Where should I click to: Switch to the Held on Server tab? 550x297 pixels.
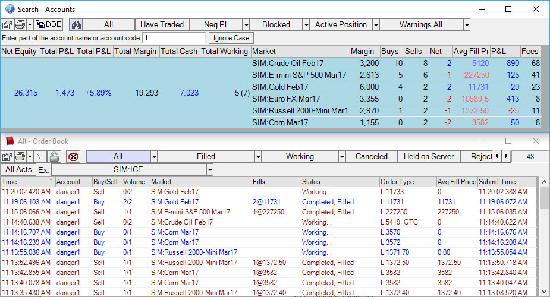[x=429, y=157]
